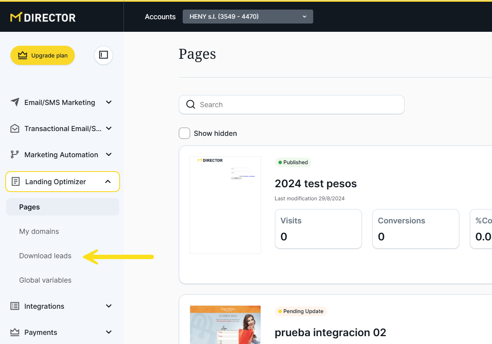
Task: Open My domains menu item
Action: pos(39,231)
